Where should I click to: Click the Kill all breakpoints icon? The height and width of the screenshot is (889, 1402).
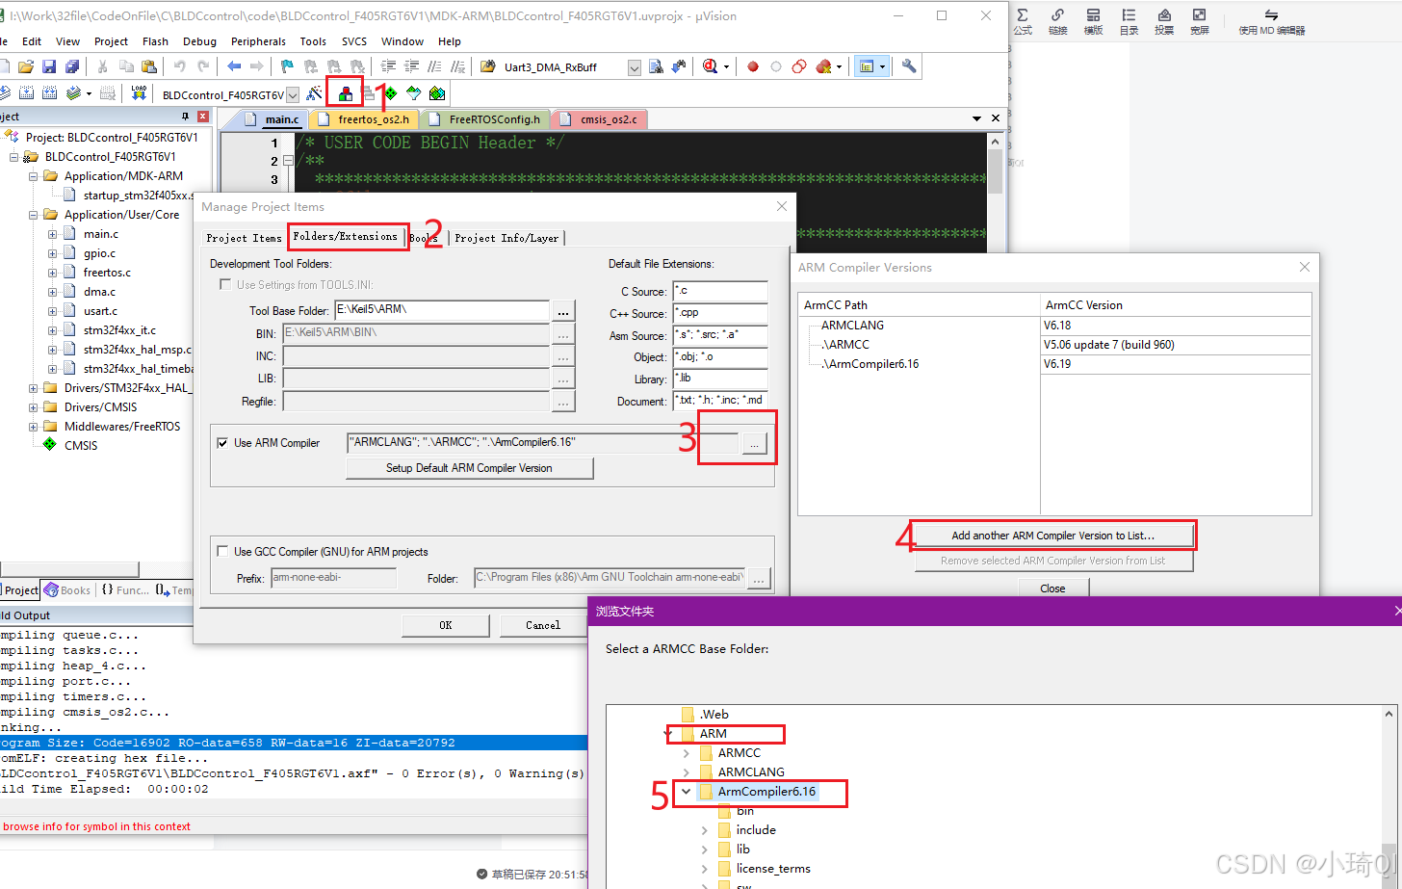pyautogui.click(x=823, y=66)
